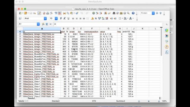Open the Background Color dropdown arrow
The width and height of the screenshot is (190, 107).
pyautogui.click(x=128, y=18)
